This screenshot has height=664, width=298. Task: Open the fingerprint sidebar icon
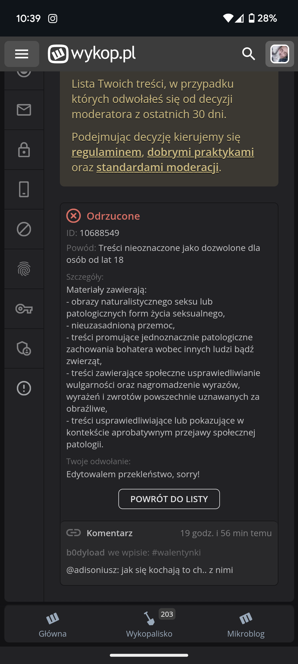click(x=24, y=269)
